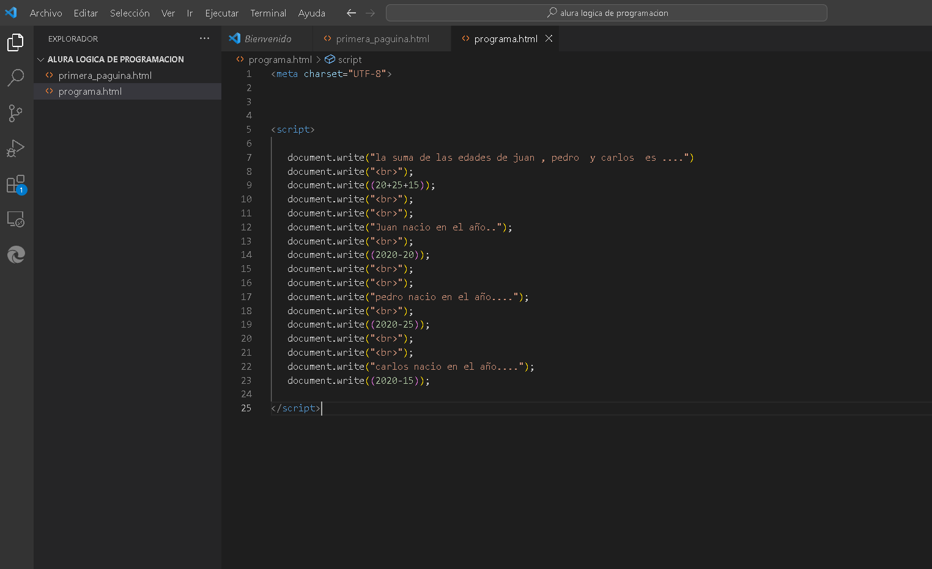This screenshot has width=932, height=569.
Task: Open the Selección menu
Action: (130, 13)
